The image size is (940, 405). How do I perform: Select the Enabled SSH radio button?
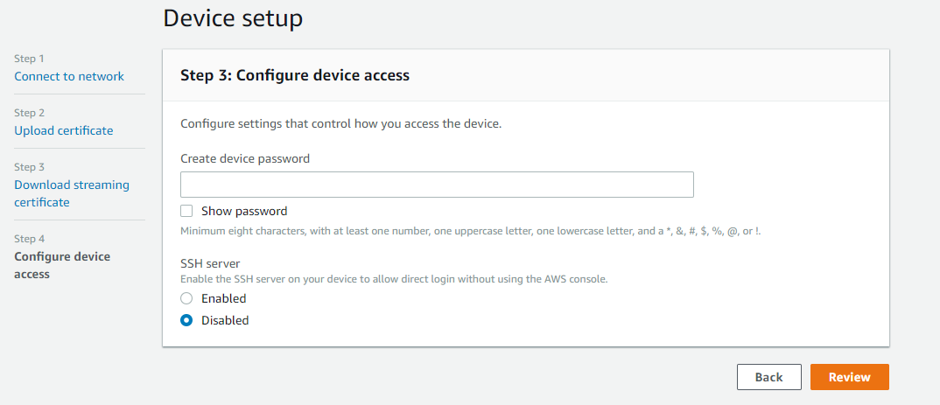(186, 298)
